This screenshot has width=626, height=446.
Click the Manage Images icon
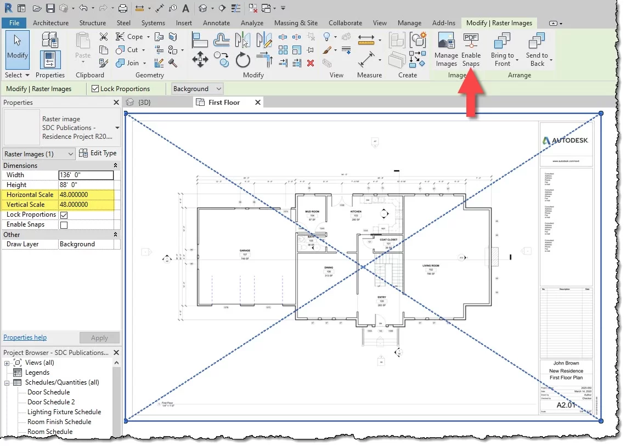446,43
